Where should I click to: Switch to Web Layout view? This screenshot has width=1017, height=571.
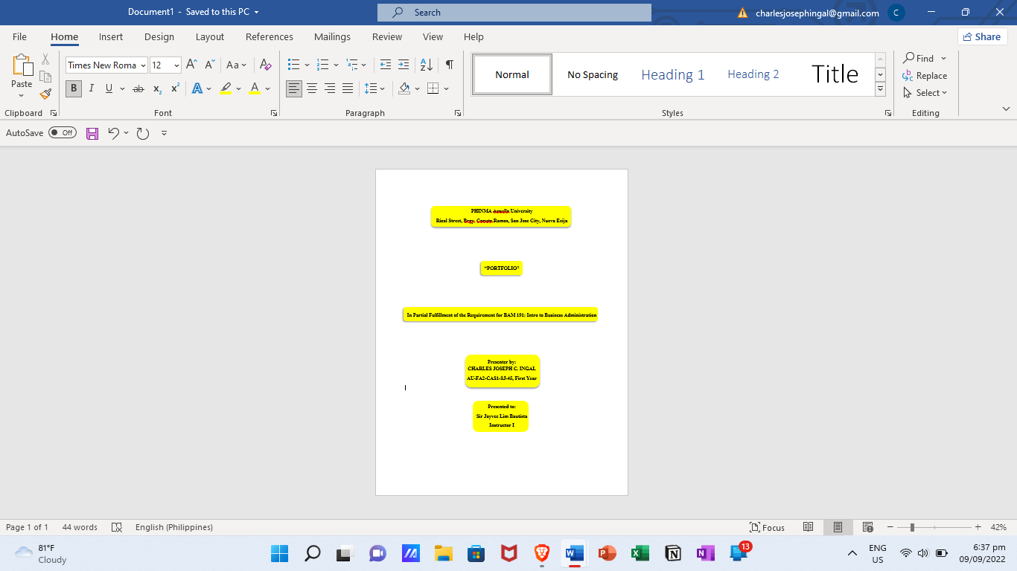coord(867,527)
